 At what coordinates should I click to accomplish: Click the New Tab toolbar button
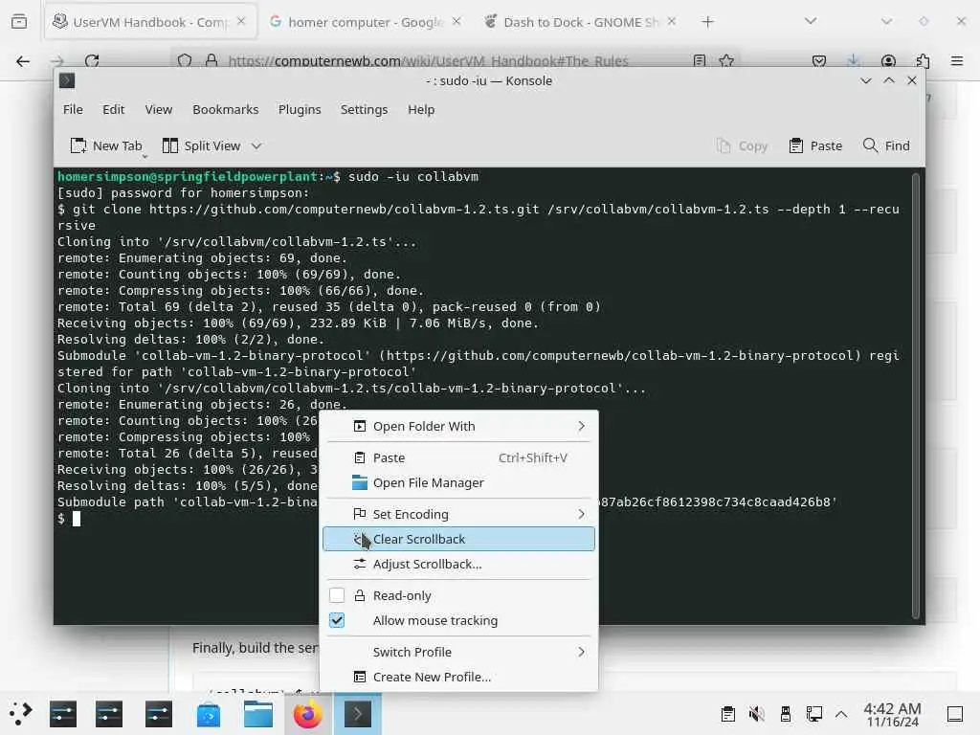tap(106, 145)
